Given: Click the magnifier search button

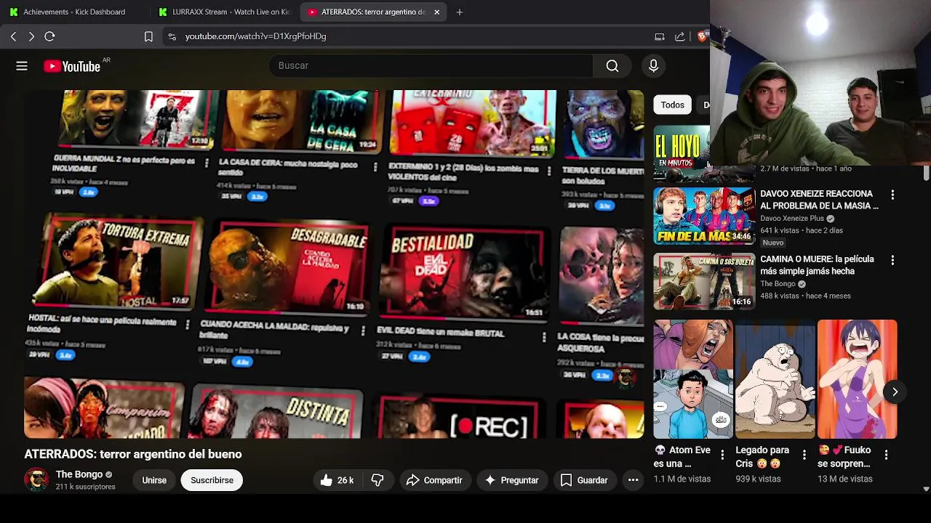Looking at the screenshot, I should pyautogui.click(x=612, y=66).
